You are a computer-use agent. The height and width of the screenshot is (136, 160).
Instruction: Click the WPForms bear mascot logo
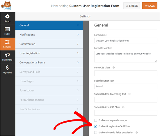[6, 6]
